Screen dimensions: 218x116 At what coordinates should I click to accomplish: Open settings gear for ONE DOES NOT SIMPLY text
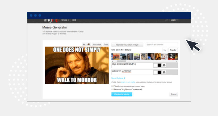tap(164, 65)
